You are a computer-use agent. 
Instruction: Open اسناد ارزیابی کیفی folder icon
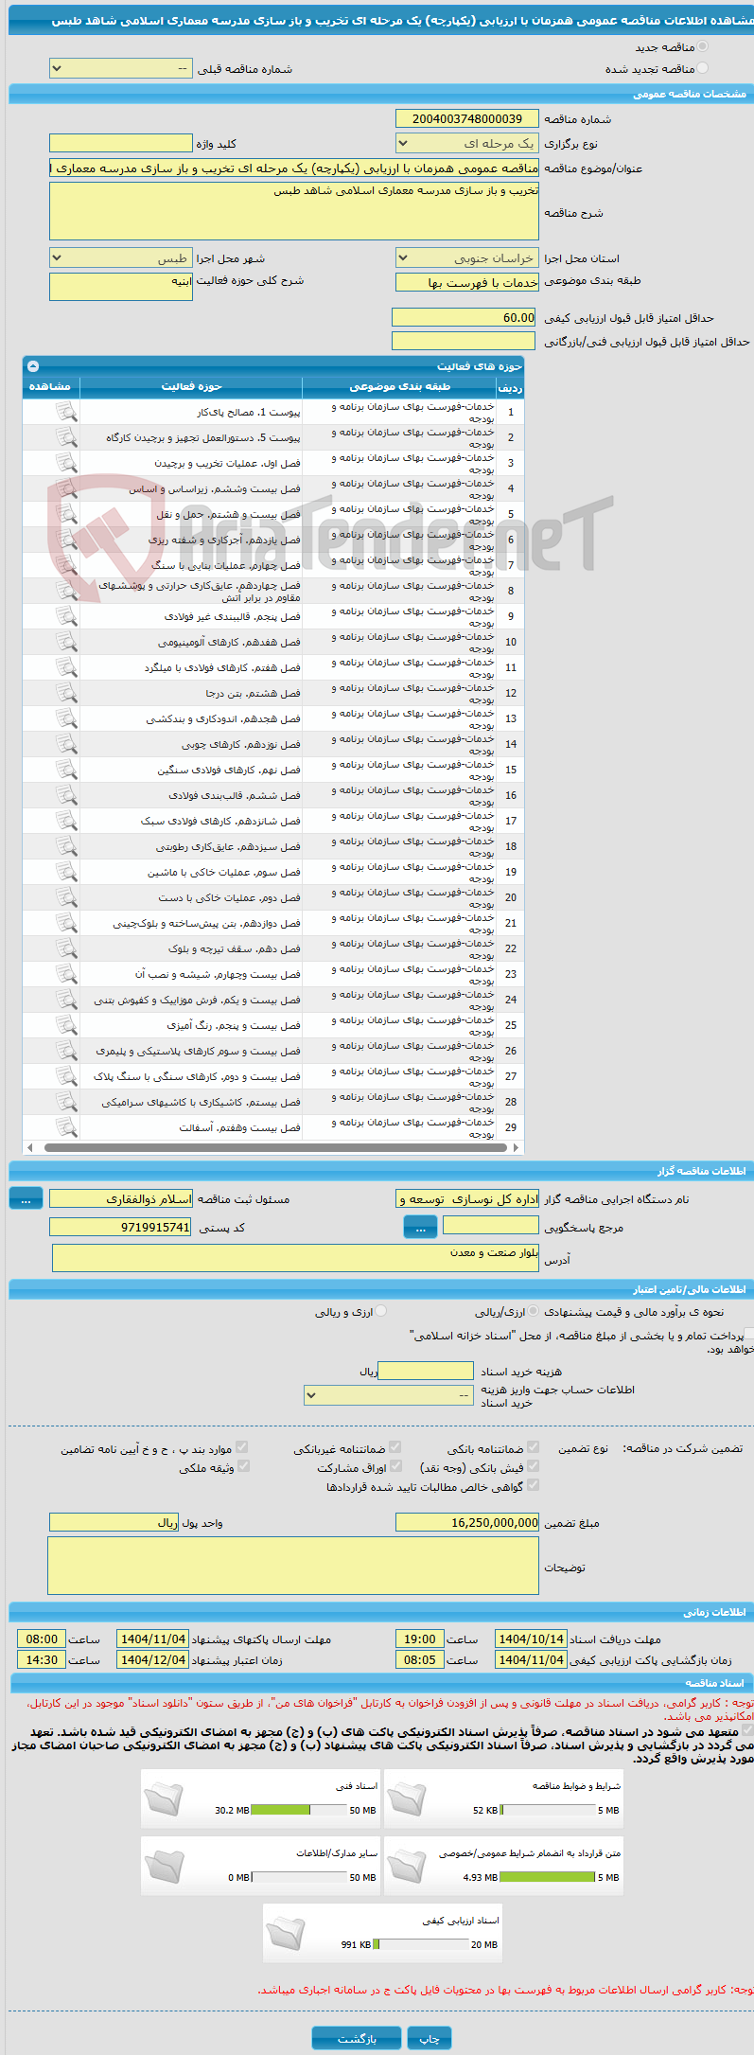(286, 1934)
